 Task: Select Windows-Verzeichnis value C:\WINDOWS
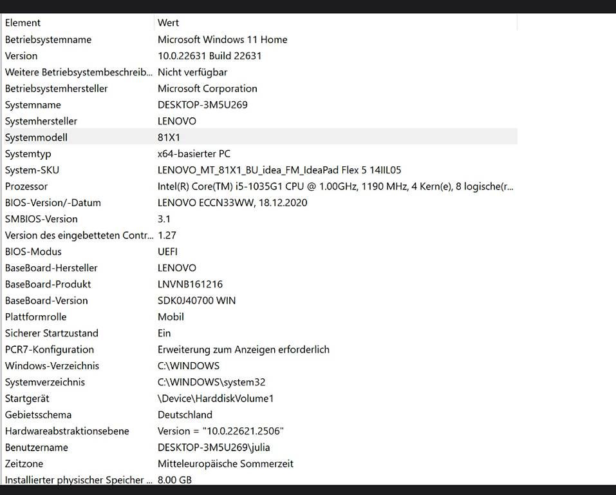point(189,366)
